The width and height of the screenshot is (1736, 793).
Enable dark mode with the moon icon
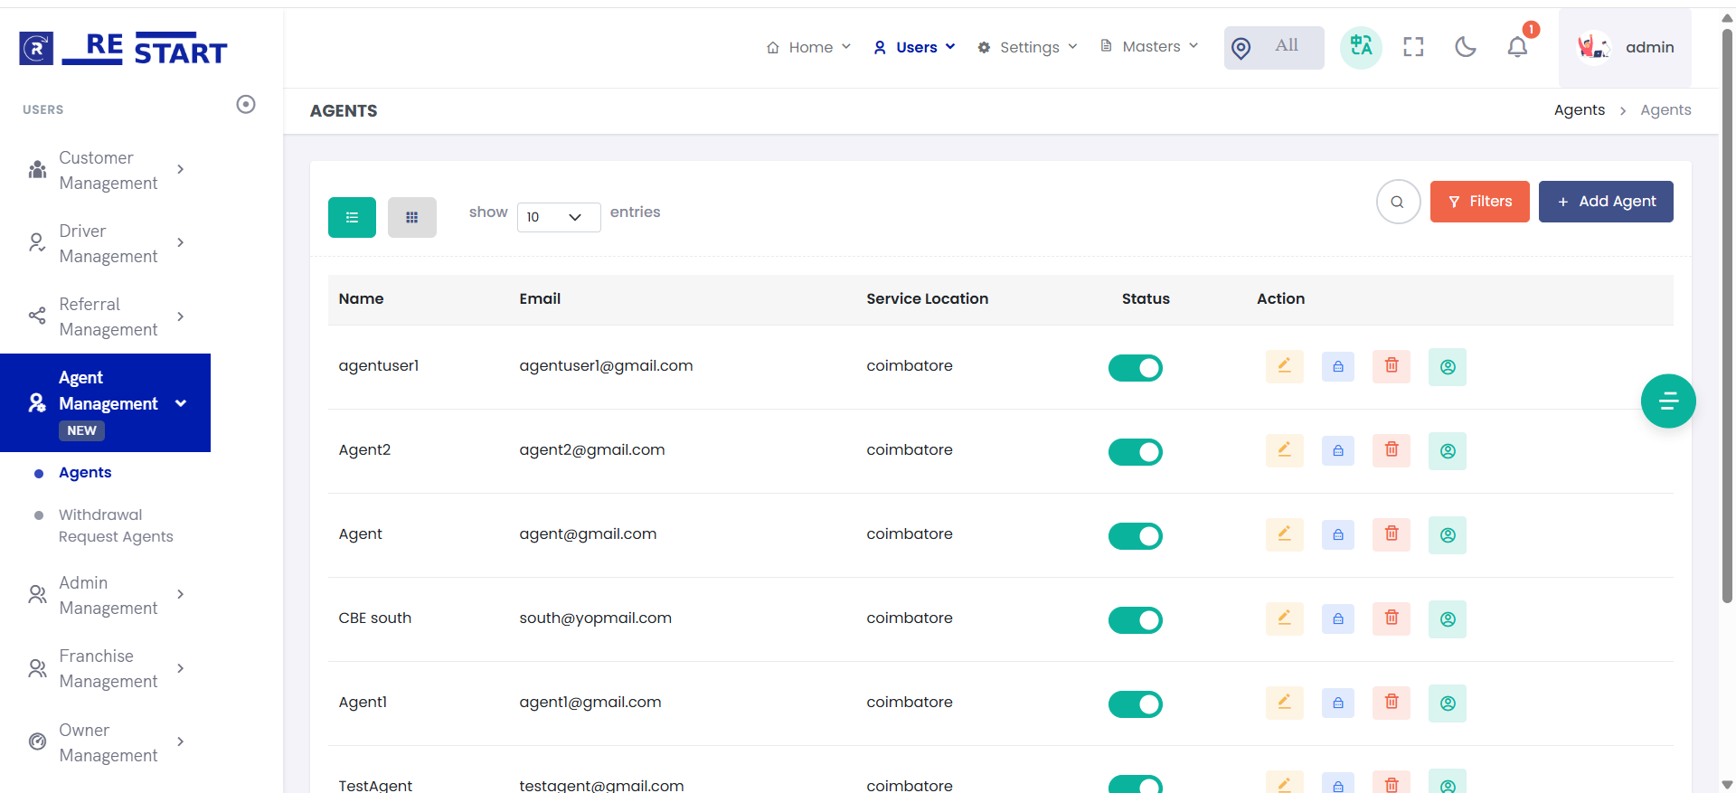(1465, 47)
